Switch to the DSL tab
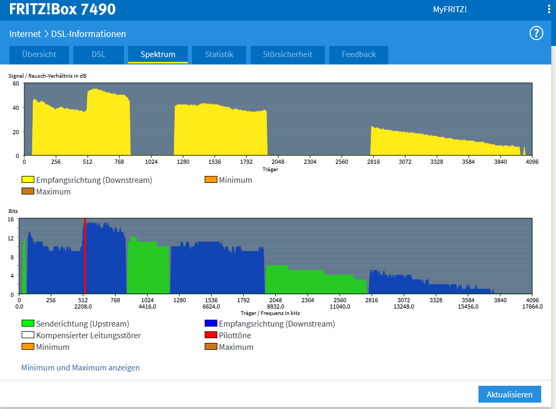Screen dimensions: 556x409 (x=99, y=55)
